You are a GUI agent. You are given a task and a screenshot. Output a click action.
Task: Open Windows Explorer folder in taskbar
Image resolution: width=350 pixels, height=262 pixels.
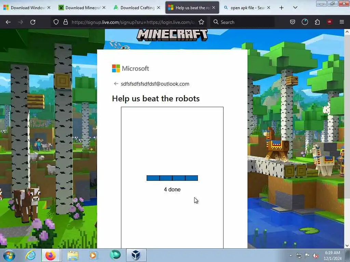pyautogui.click(x=73, y=255)
